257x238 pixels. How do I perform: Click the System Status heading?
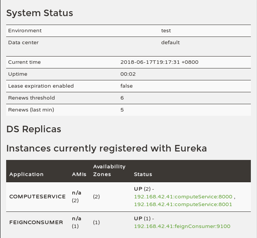pos(40,13)
